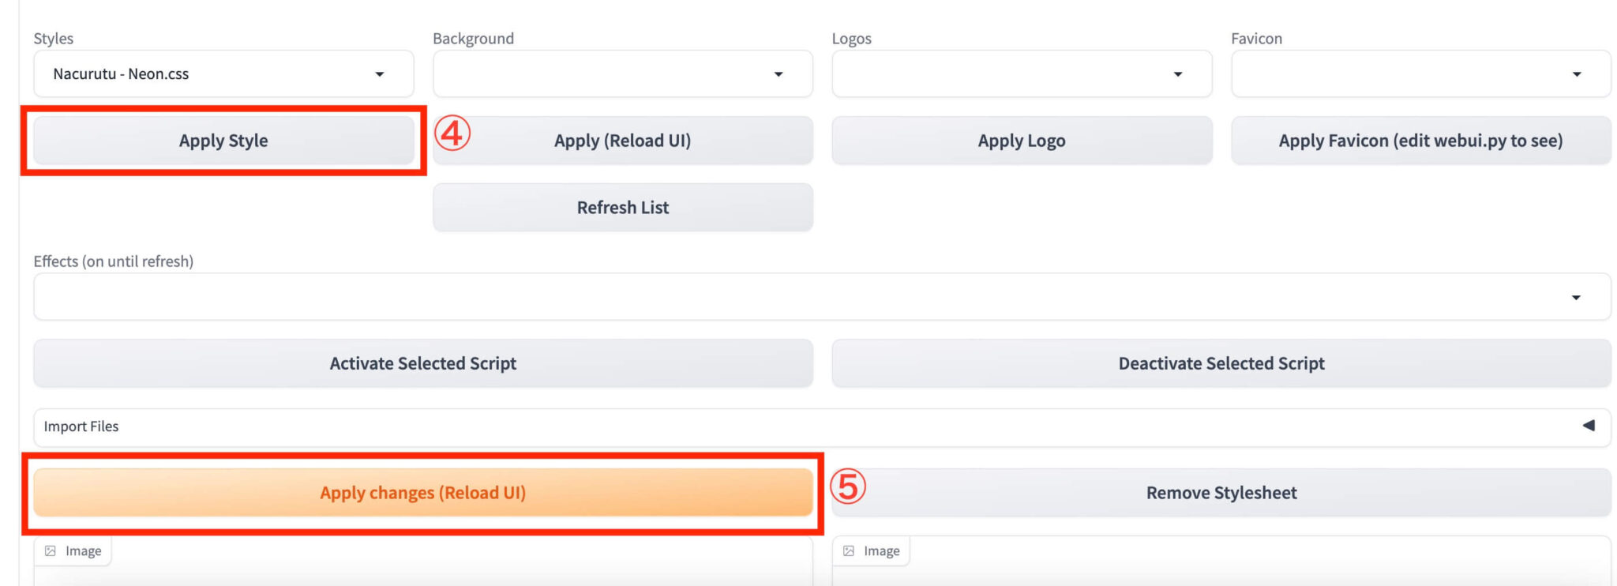Screen dimensions: 1617x586
Task: Click the orange Apply changes (Reload UI) button
Action: pyautogui.click(x=422, y=493)
